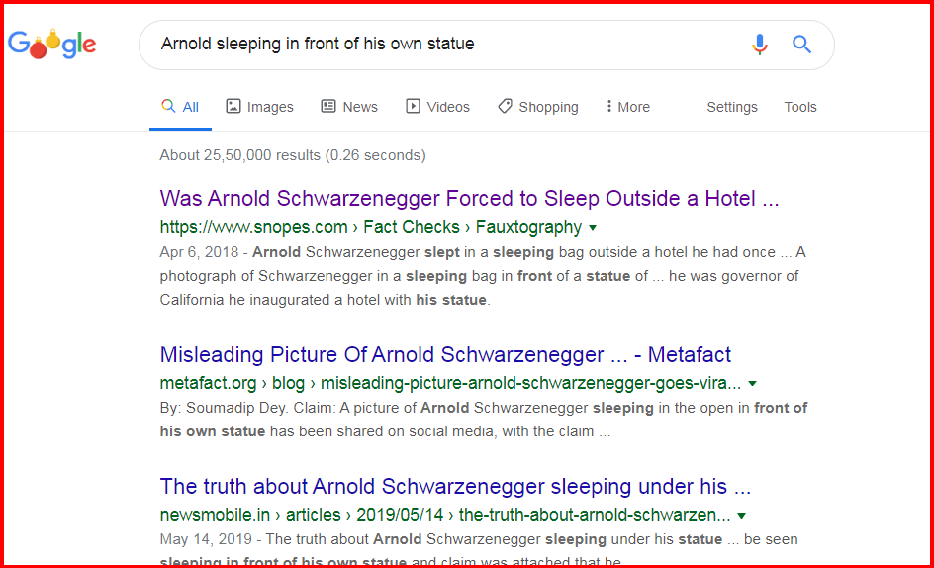Expand the newsmobile.in result dropdown arrow
The width and height of the screenshot is (934, 568).
(742, 515)
